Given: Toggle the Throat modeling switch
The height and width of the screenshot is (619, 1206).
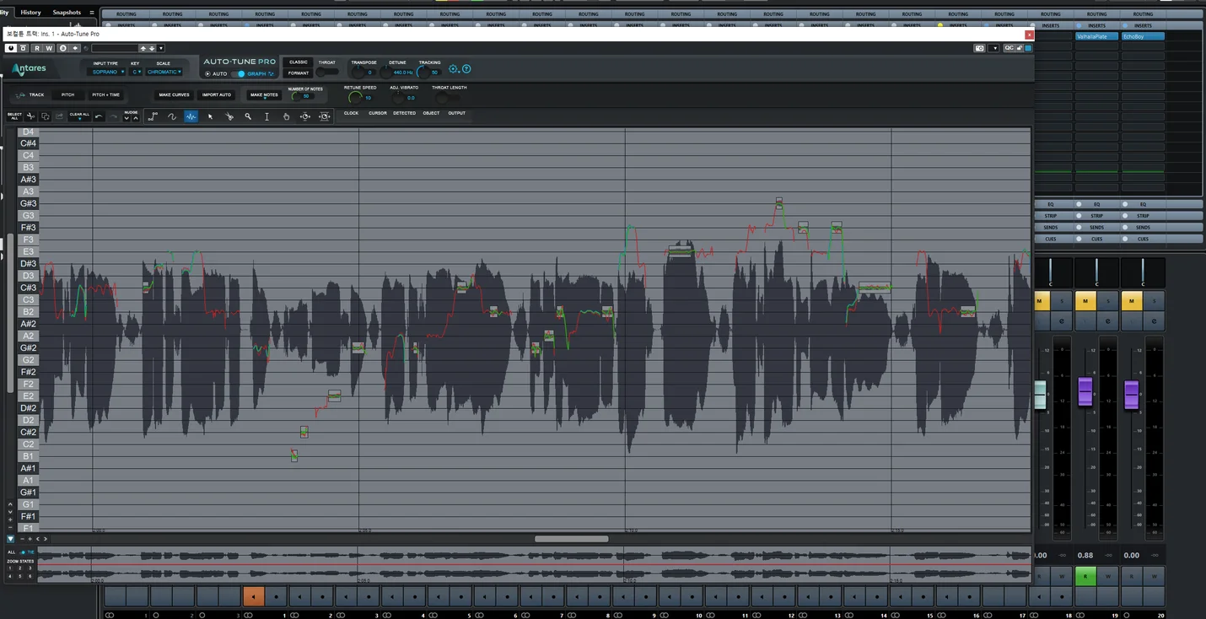Looking at the screenshot, I should [327, 73].
